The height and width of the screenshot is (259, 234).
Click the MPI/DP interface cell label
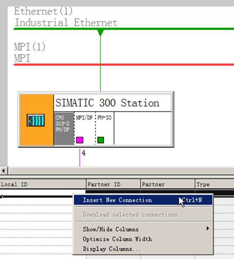click(84, 117)
